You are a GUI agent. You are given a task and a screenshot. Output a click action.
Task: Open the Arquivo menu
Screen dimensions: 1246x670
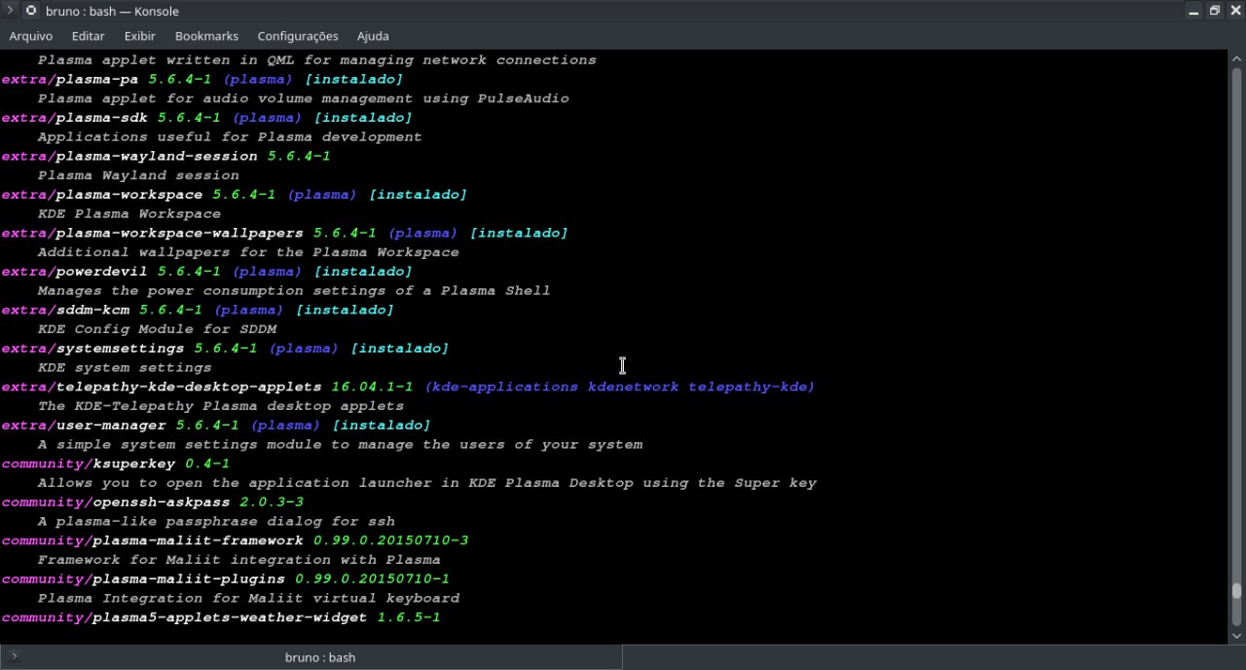(x=31, y=36)
